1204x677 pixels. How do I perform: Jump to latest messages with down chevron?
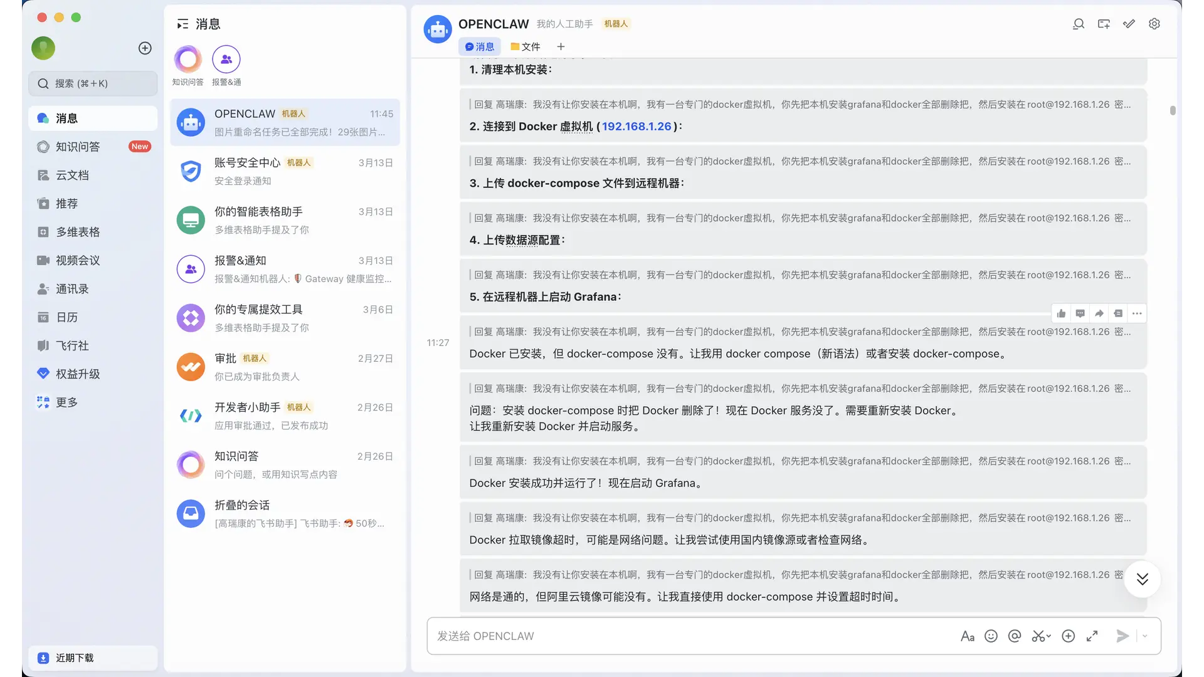[x=1143, y=579]
